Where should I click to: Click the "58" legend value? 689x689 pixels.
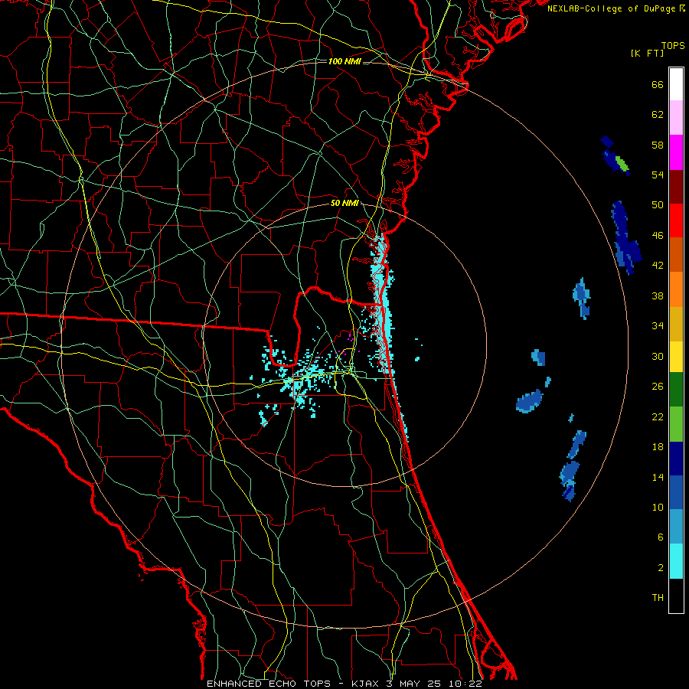tap(658, 145)
